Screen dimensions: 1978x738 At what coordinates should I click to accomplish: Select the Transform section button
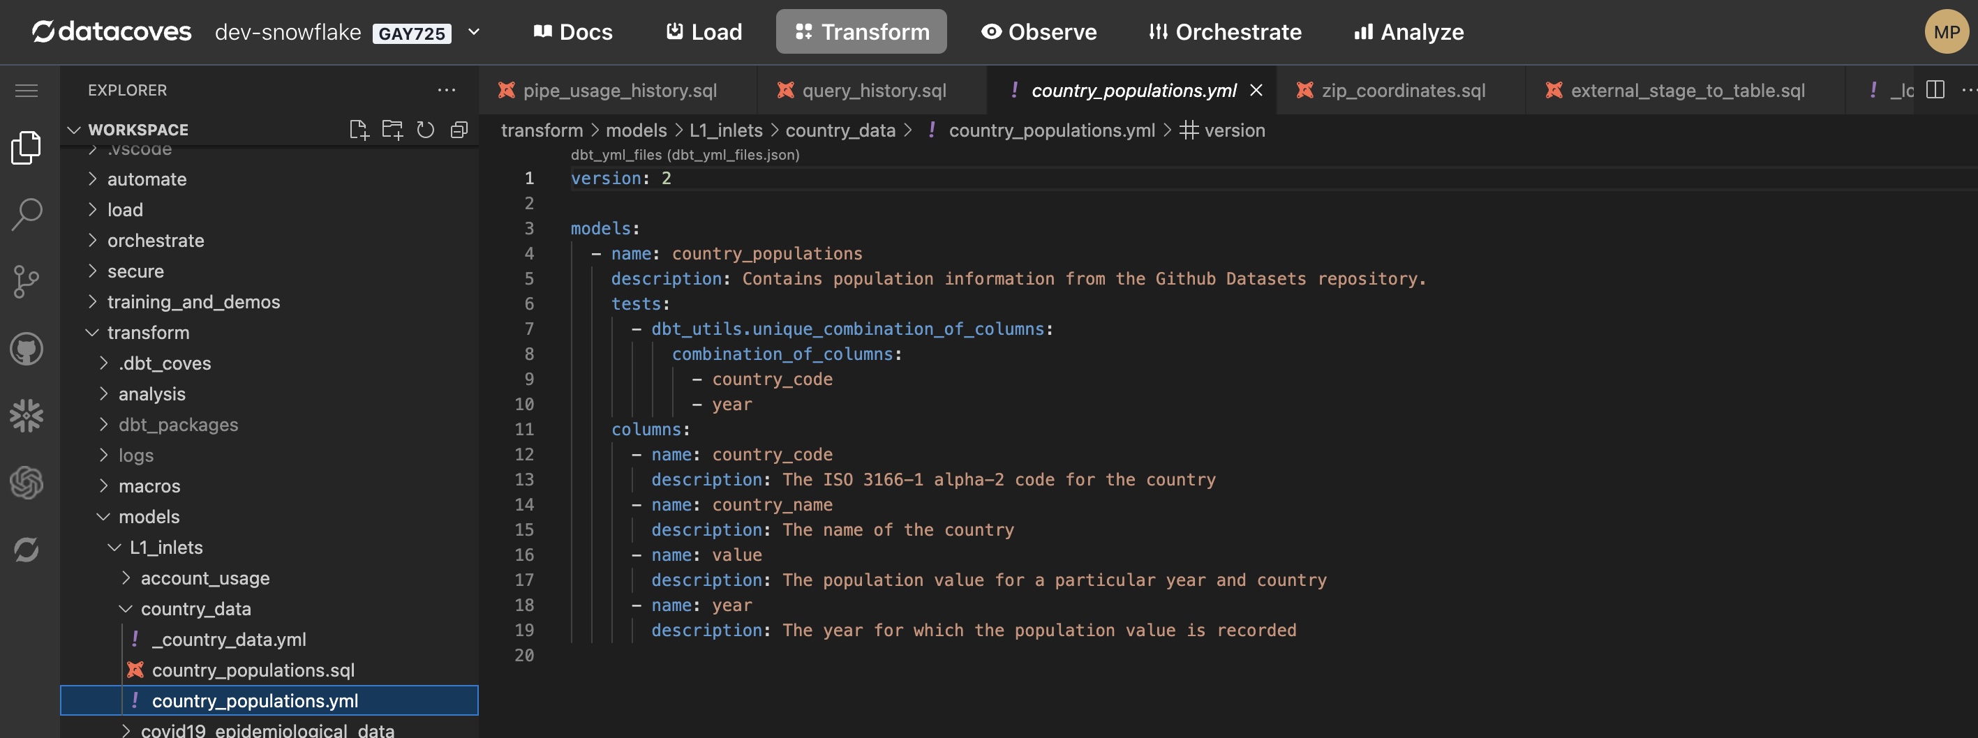pyautogui.click(x=861, y=31)
